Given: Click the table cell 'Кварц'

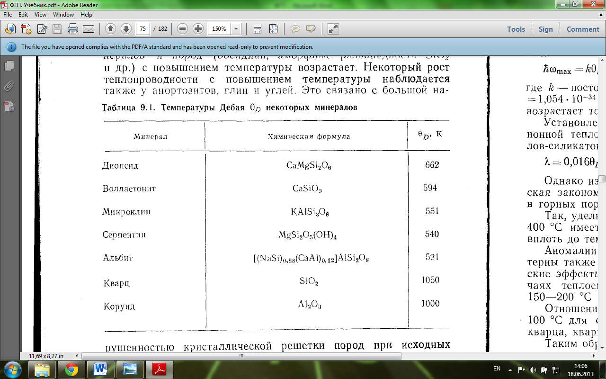Looking at the screenshot, I should 116,283.
